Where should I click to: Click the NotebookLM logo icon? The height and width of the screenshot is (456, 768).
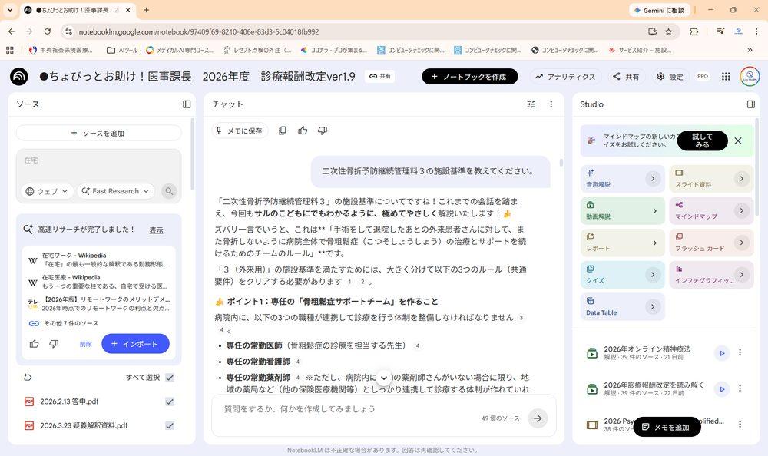click(x=19, y=77)
